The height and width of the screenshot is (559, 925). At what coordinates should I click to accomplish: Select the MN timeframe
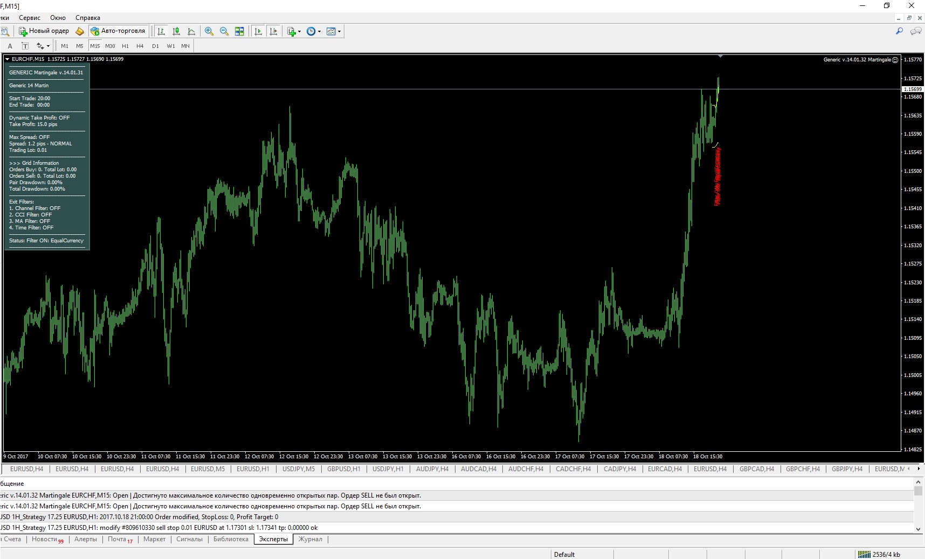185,46
